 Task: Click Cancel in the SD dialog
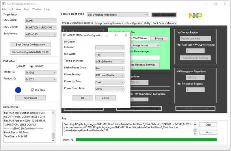pyautogui.click(x=105, y=98)
